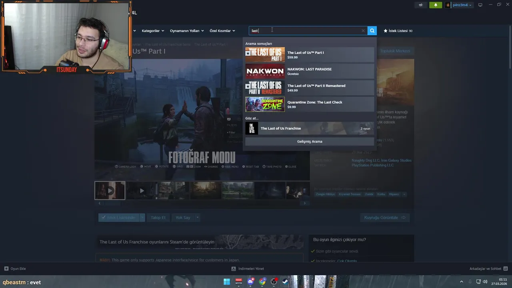Open the Windows Start menu

pos(227,282)
